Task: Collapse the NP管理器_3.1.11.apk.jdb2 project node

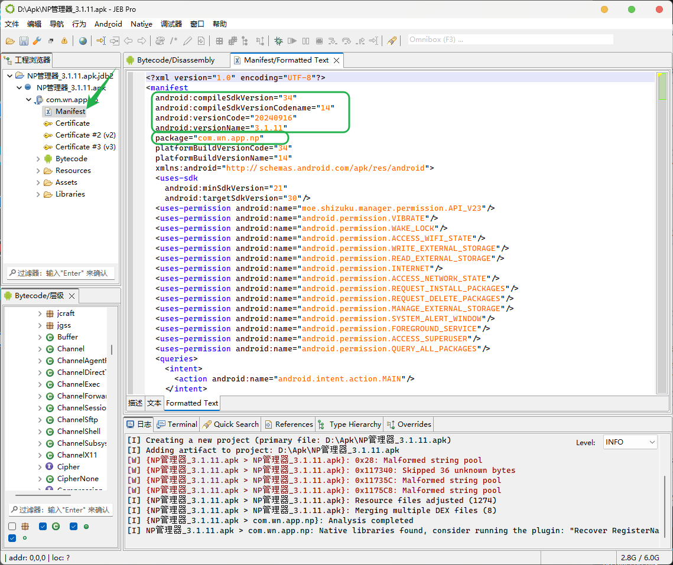Action: click(9, 76)
